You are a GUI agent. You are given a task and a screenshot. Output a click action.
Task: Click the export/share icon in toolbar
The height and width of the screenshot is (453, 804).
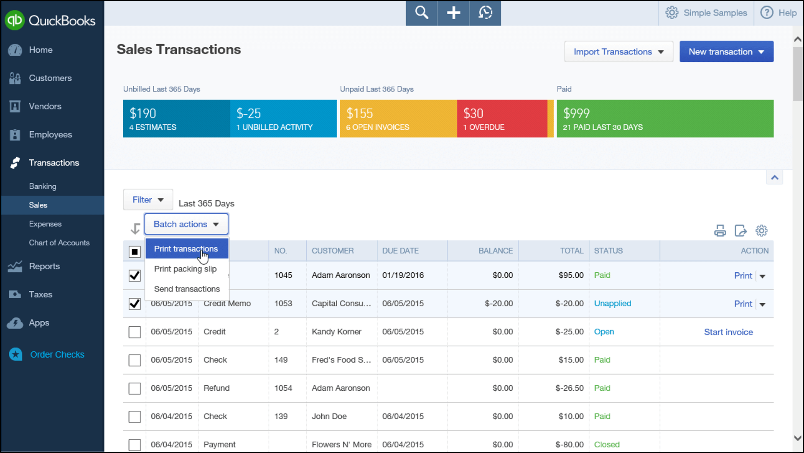[740, 230]
